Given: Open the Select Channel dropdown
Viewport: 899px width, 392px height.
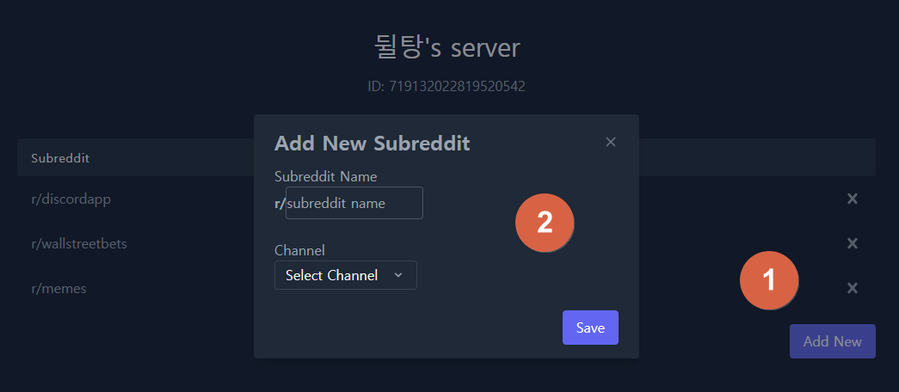Looking at the screenshot, I should tap(346, 275).
